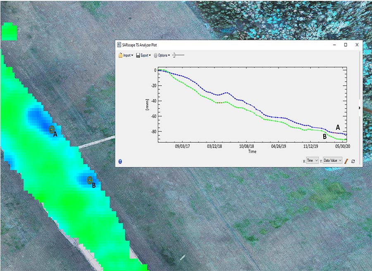Select crosshair marker B on the map
This screenshot has width=372, height=271.
[x=89, y=179]
